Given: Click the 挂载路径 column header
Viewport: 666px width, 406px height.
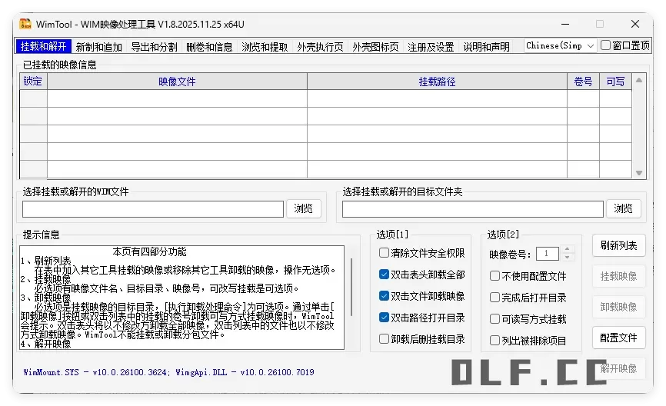Looking at the screenshot, I should [437, 81].
